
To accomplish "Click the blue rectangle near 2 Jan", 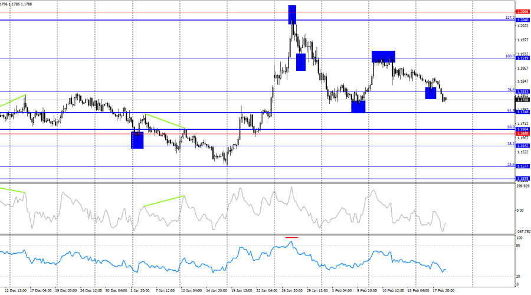I will point(137,140).
